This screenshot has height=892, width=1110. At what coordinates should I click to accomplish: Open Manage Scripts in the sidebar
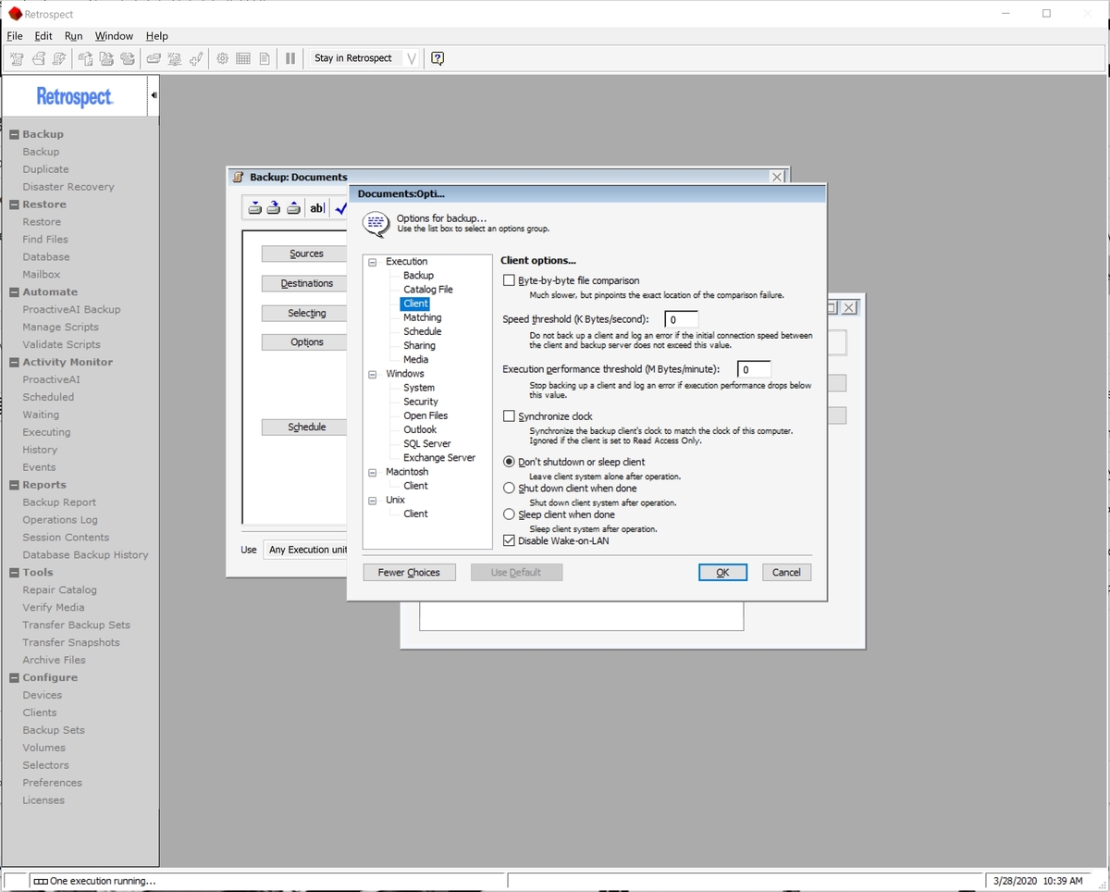60,328
